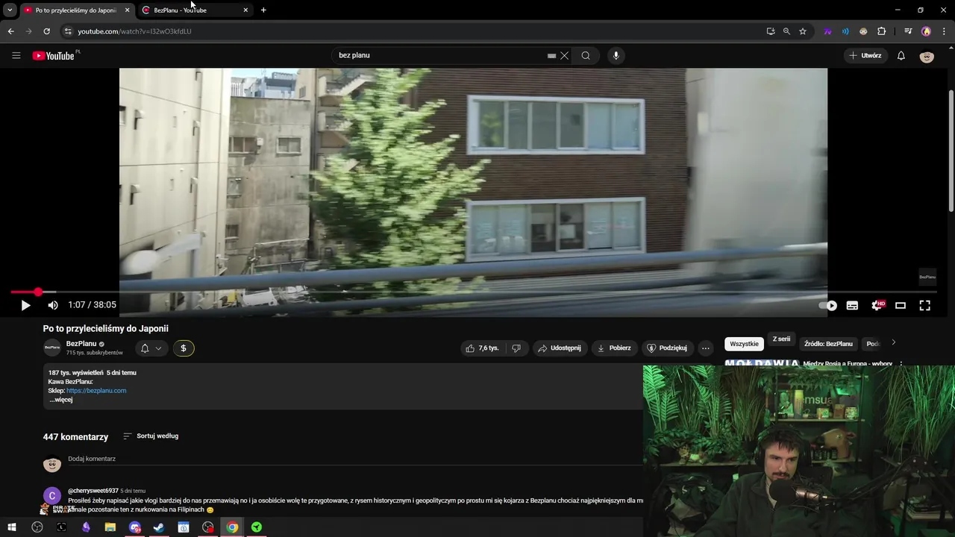Click the Udostępnij share button
The height and width of the screenshot is (537, 955).
[x=559, y=348]
